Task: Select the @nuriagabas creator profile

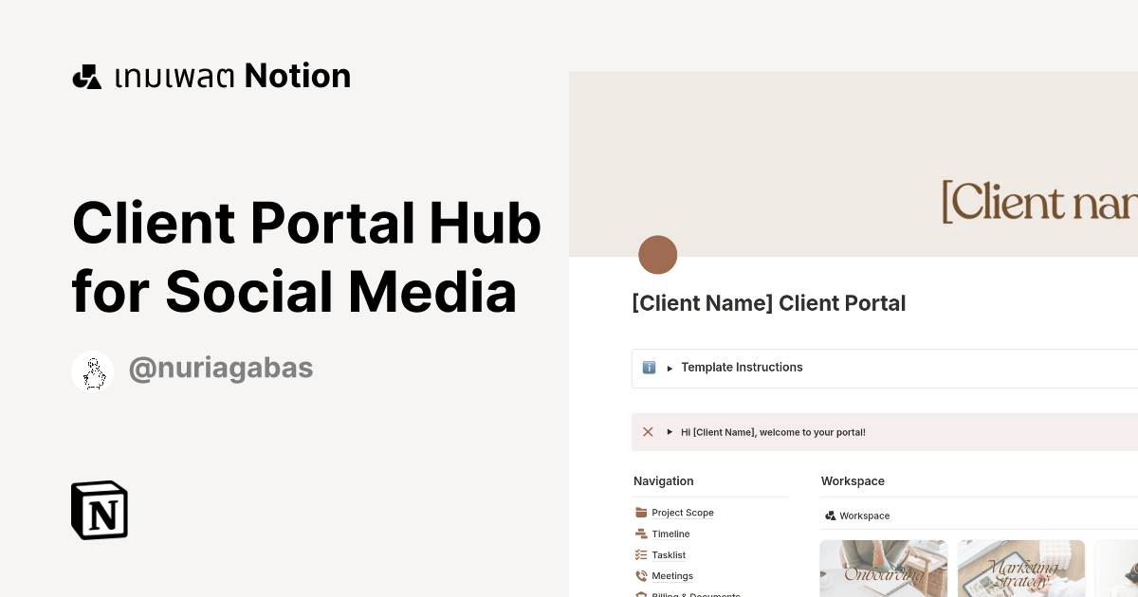Action: click(221, 368)
